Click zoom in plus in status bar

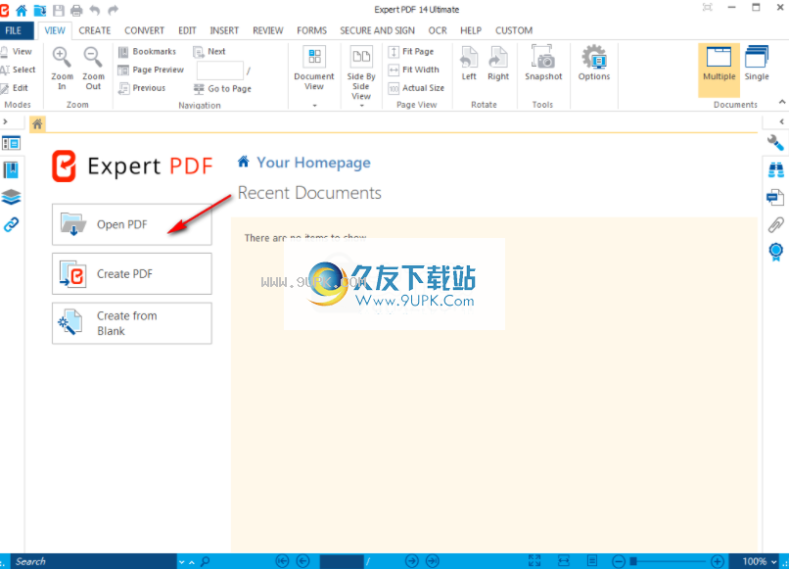click(x=718, y=561)
